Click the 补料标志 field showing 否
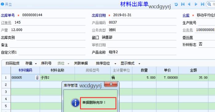 (x=206, y=44)
